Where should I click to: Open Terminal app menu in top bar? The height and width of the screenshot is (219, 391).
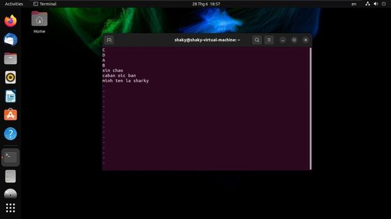click(x=45, y=4)
